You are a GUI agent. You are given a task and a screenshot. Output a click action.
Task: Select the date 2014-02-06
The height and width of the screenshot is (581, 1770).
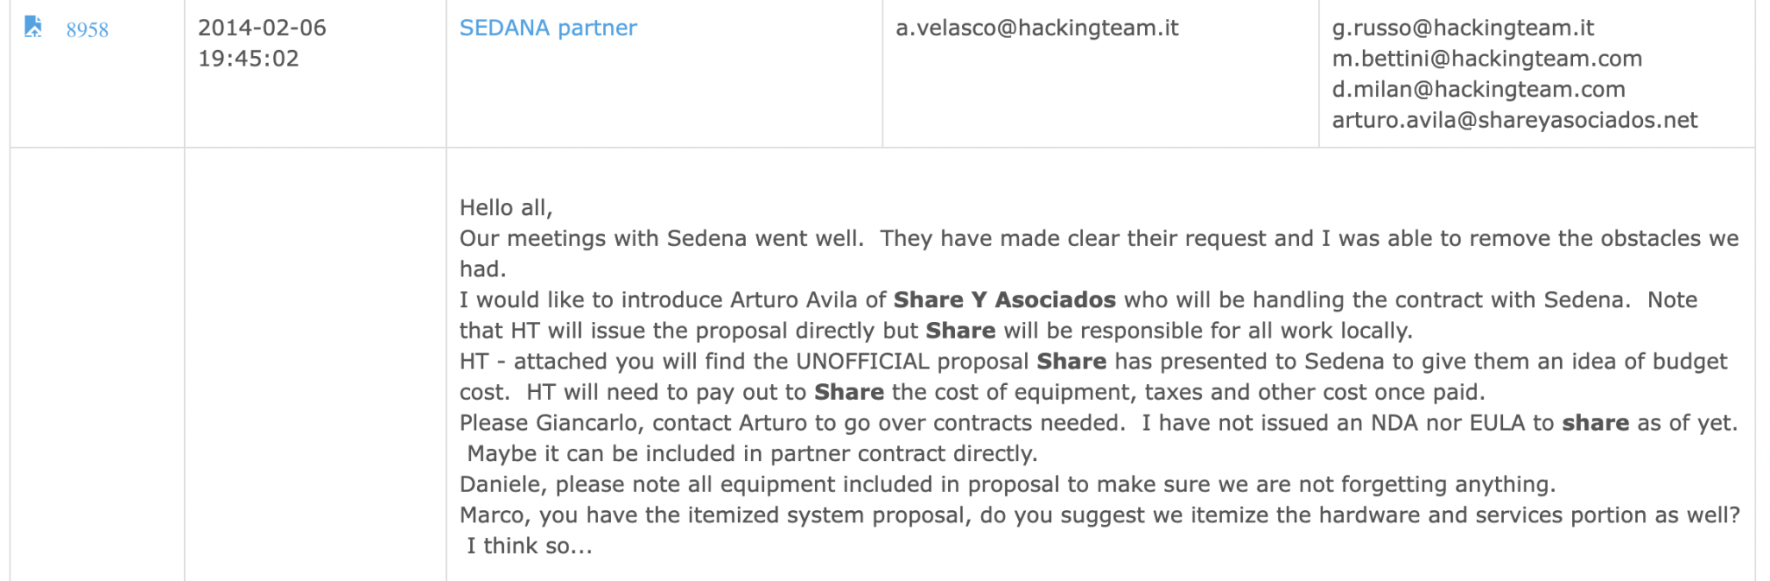262,28
